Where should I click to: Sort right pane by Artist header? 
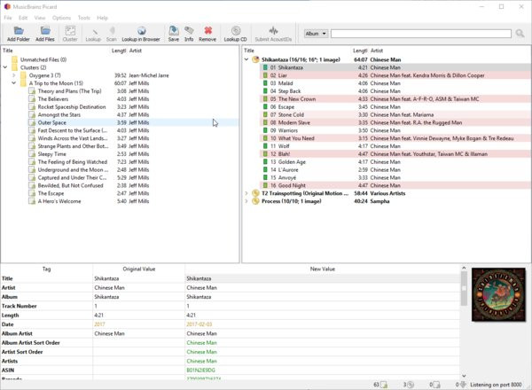(x=377, y=51)
